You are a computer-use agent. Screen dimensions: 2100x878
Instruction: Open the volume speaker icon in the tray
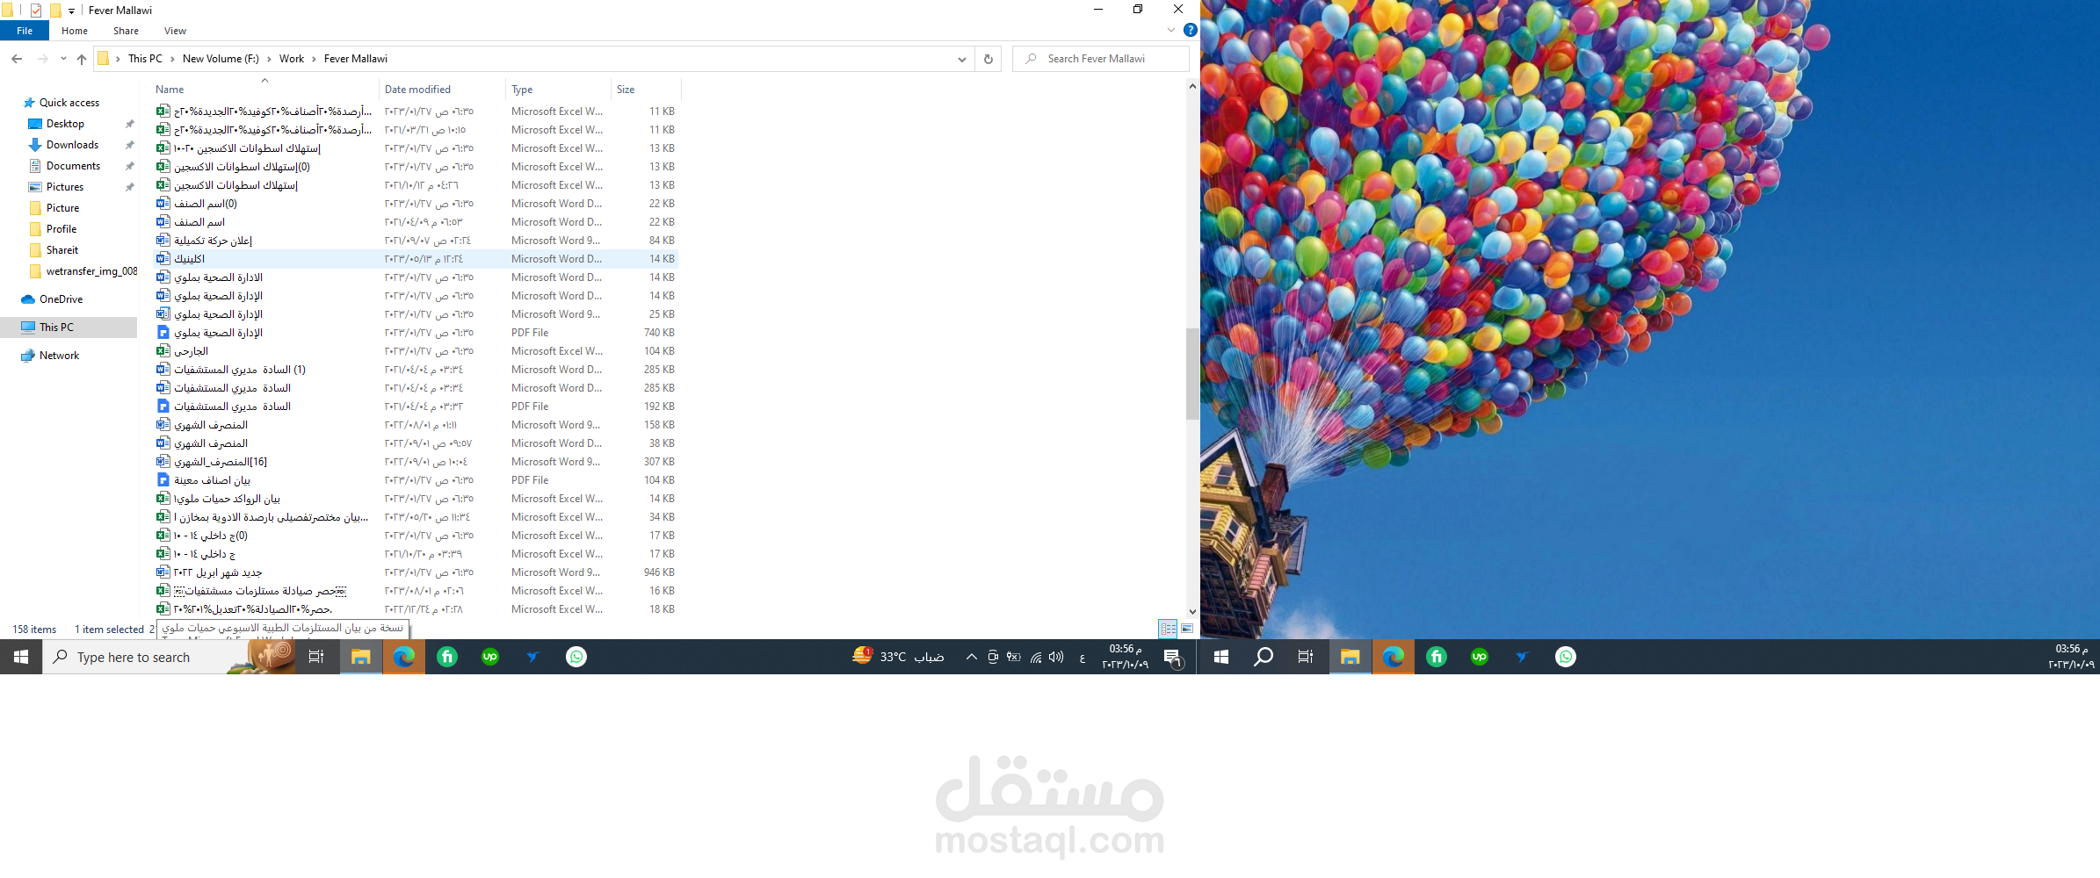[1056, 657]
